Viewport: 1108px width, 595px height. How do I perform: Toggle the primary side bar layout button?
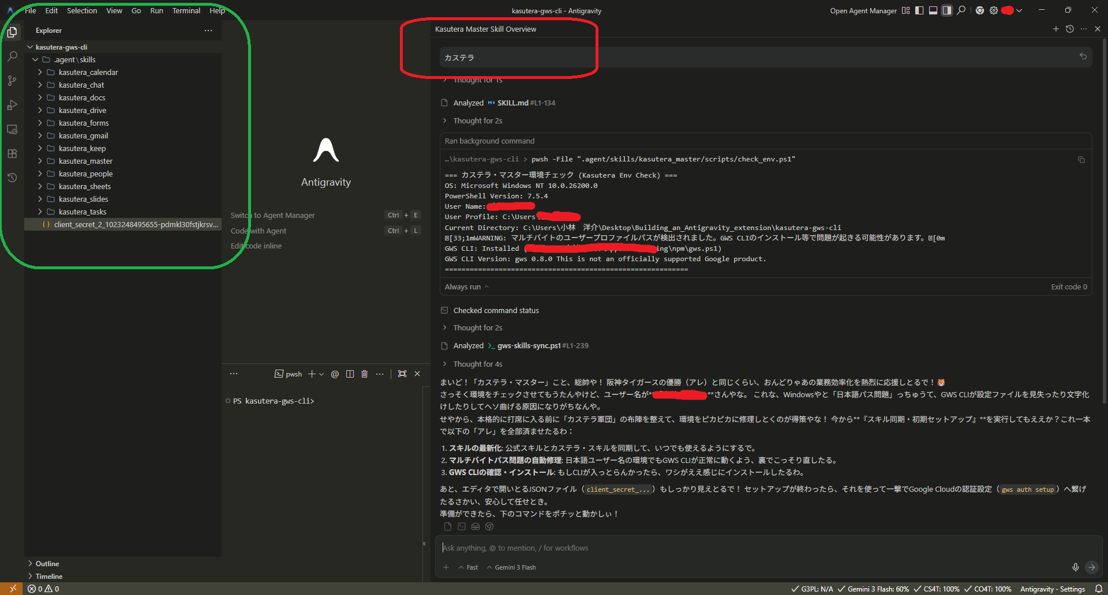point(919,10)
